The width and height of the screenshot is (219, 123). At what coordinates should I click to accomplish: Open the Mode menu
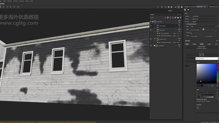tap(4, 1)
